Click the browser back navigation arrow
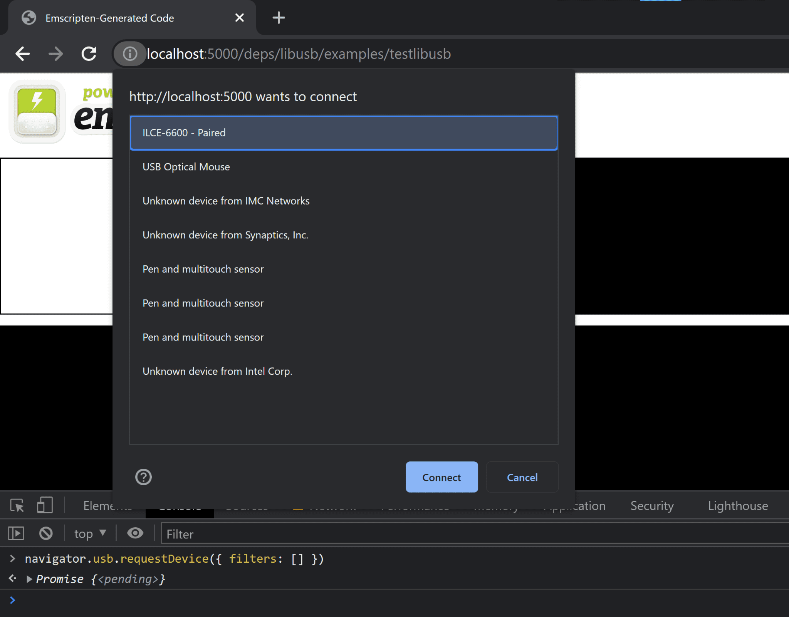This screenshot has width=789, height=617. (x=22, y=54)
